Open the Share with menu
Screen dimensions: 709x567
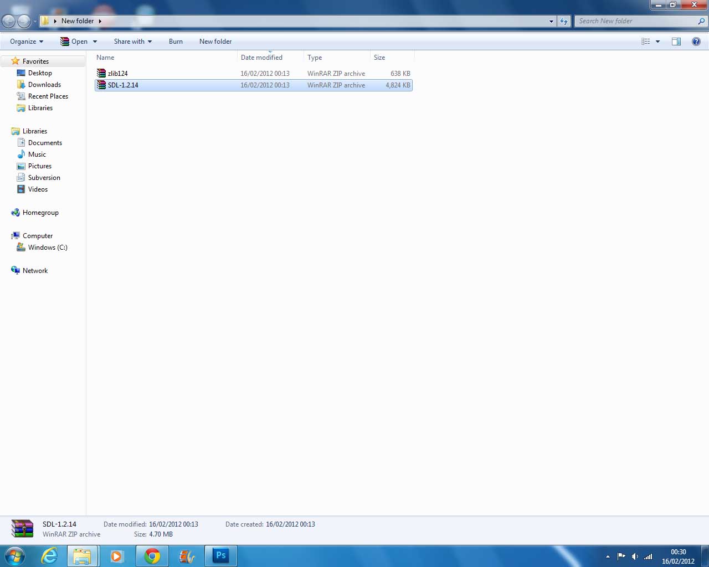(133, 42)
